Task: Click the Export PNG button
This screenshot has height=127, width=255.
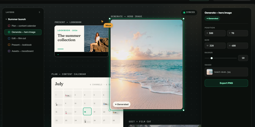Action: point(226,83)
